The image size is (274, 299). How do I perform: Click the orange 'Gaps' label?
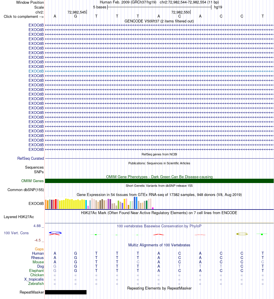(39, 249)
